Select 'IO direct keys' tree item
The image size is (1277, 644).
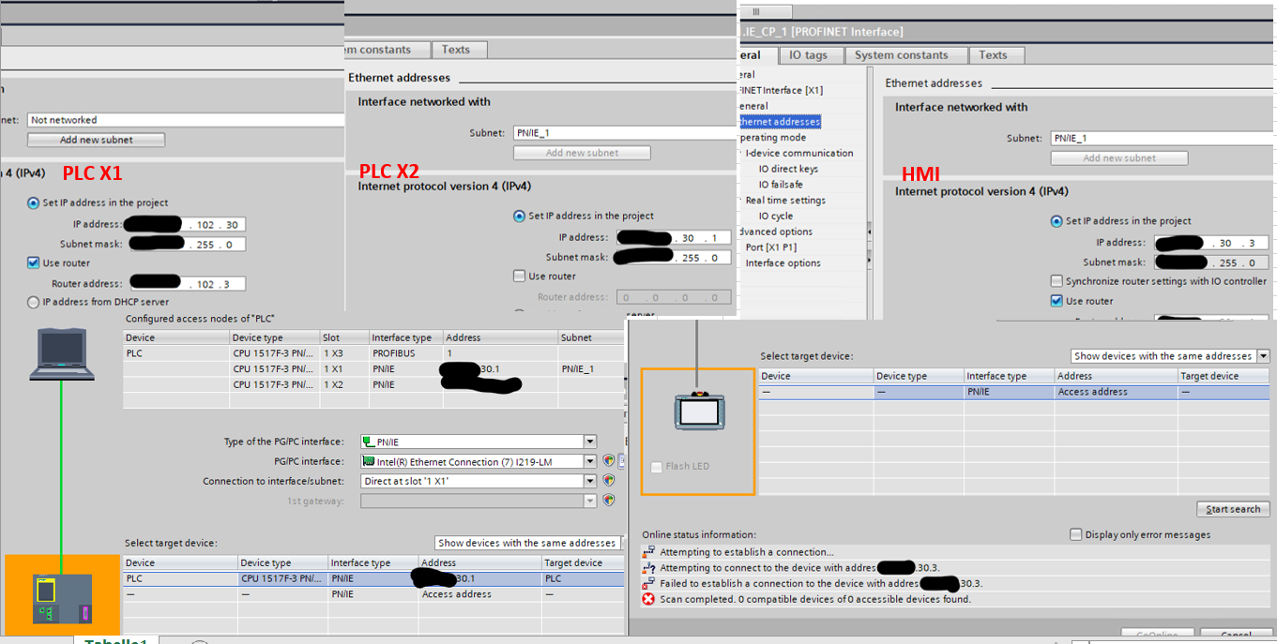coord(788,169)
